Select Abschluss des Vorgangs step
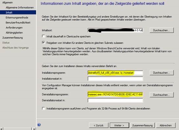 coord(15,48)
